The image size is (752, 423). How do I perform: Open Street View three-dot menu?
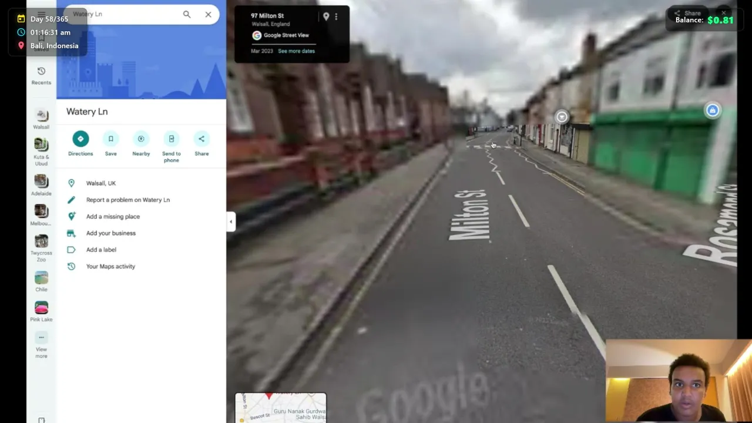point(336,16)
